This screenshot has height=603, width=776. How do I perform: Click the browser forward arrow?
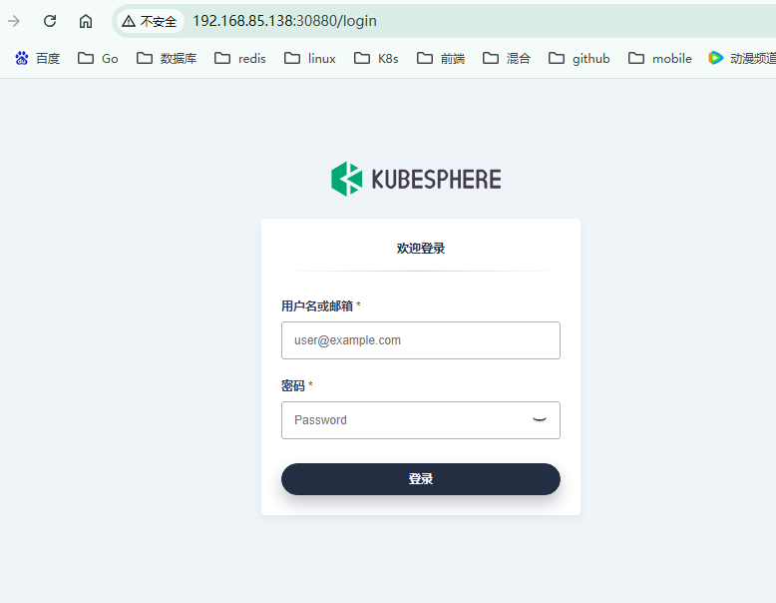(x=14, y=21)
